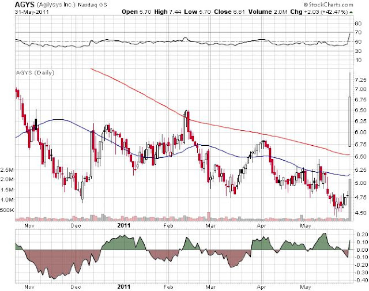
Task: Select the company name (Agilysys Inc.)
Action: [x=56, y=5]
